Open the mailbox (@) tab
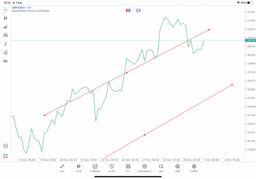This screenshot has width=256, height=179. click(x=144, y=168)
